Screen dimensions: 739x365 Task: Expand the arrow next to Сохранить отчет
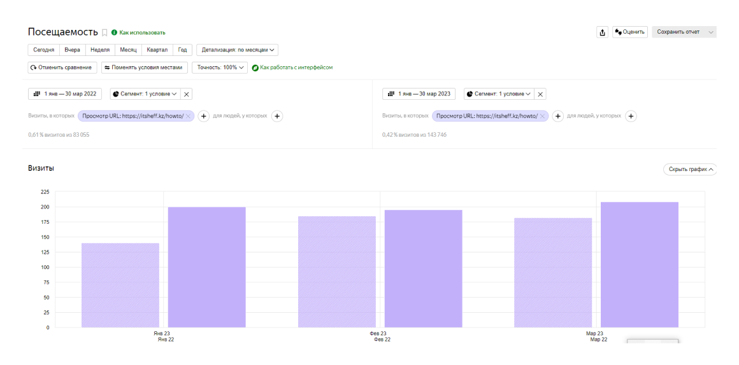tap(710, 32)
